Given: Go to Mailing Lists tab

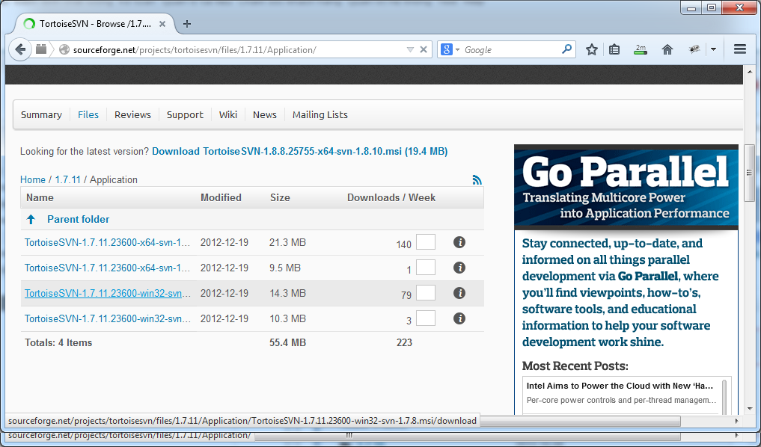Looking at the screenshot, I should pos(320,115).
